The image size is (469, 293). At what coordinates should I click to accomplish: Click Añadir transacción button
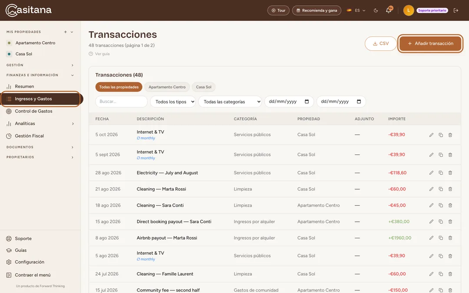pos(430,44)
